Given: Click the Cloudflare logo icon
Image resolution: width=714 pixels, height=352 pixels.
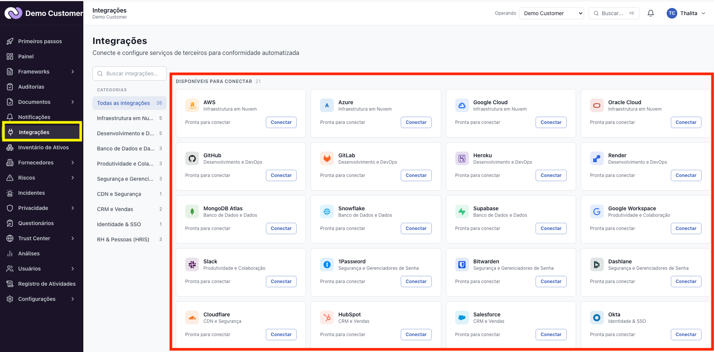Looking at the screenshot, I should (192, 318).
